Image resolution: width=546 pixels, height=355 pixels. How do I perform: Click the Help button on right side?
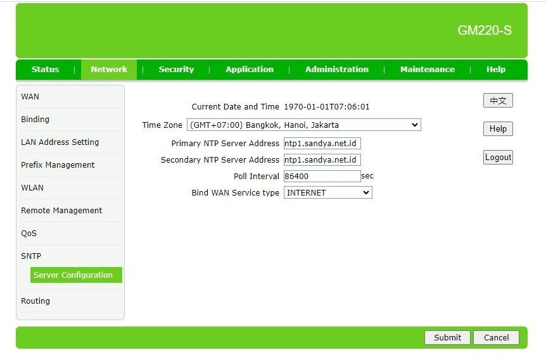(497, 129)
